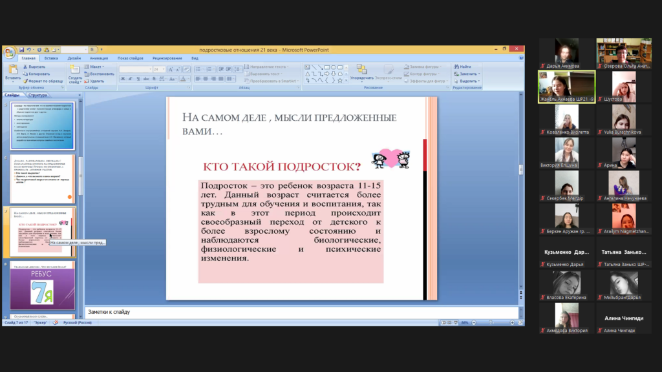
Task: Fit slide to current window icon
Action: click(x=520, y=323)
